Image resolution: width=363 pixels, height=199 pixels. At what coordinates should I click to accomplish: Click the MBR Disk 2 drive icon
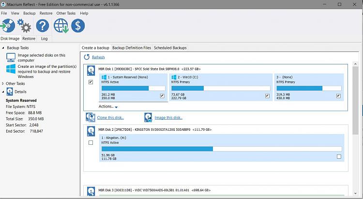click(x=91, y=131)
